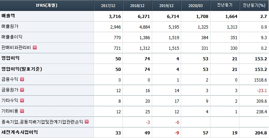Expand the 금융수익 row plus icon
This screenshot has width=269, height=138.
click(x=22, y=79)
